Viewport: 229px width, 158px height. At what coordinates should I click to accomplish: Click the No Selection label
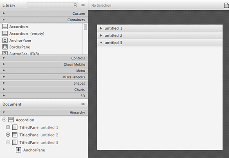[101, 5]
